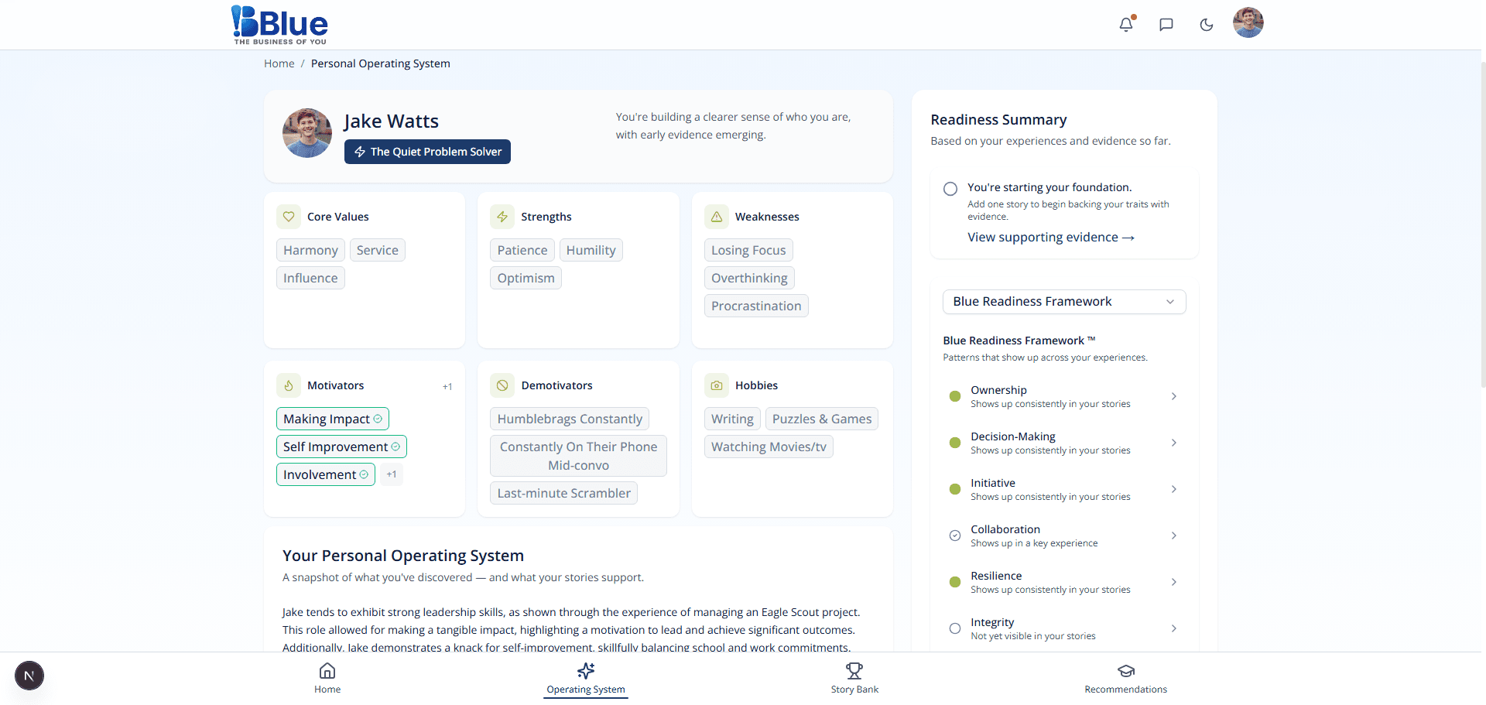The width and height of the screenshot is (1486, 705).
Task: Click View supporting evidence link
Action: pyautogui.click(x=1050, y=238)
